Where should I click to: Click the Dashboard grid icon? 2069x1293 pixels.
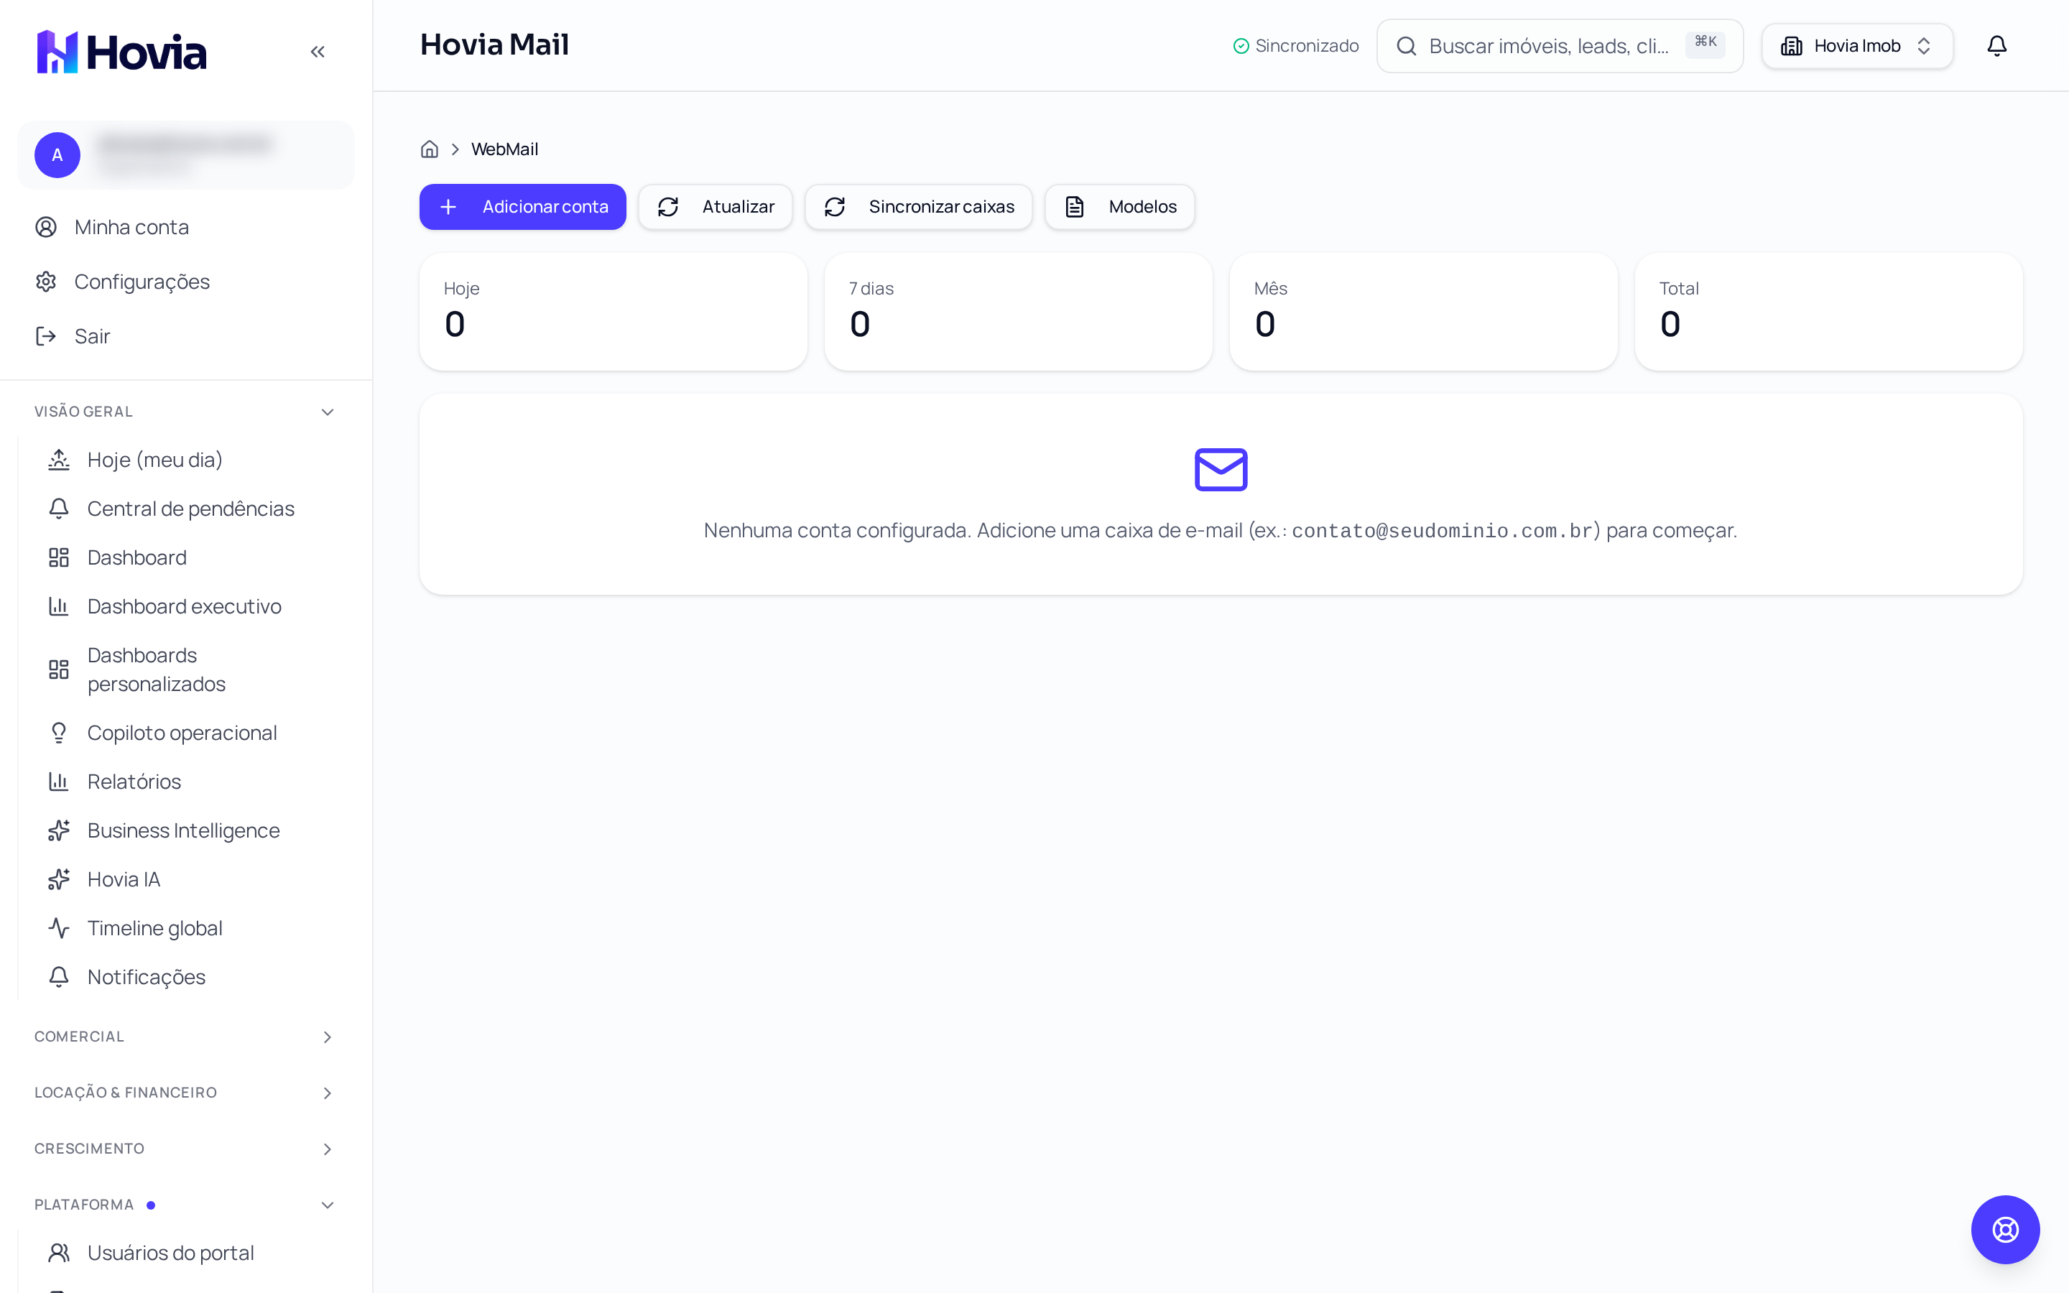pos(58,557)
